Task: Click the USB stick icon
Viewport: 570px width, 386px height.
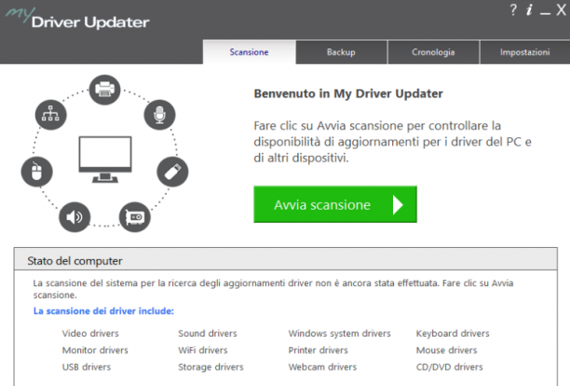Action: 172,172
